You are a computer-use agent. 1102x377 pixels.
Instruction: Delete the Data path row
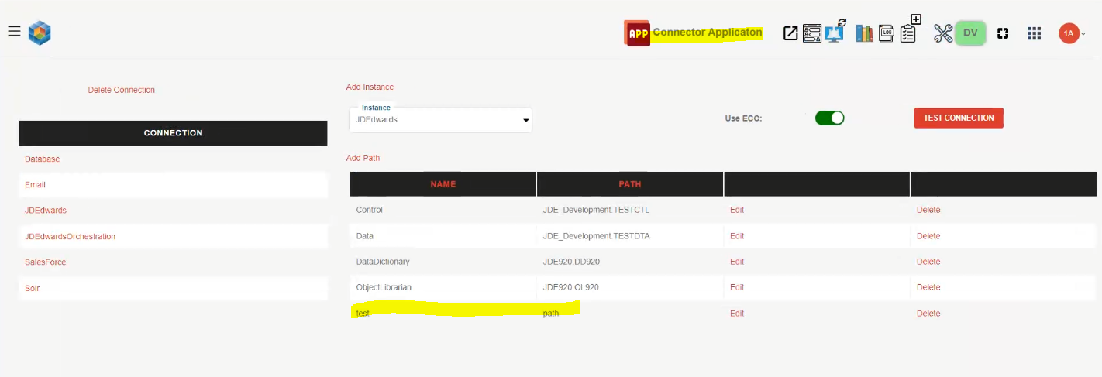(928, 236)
